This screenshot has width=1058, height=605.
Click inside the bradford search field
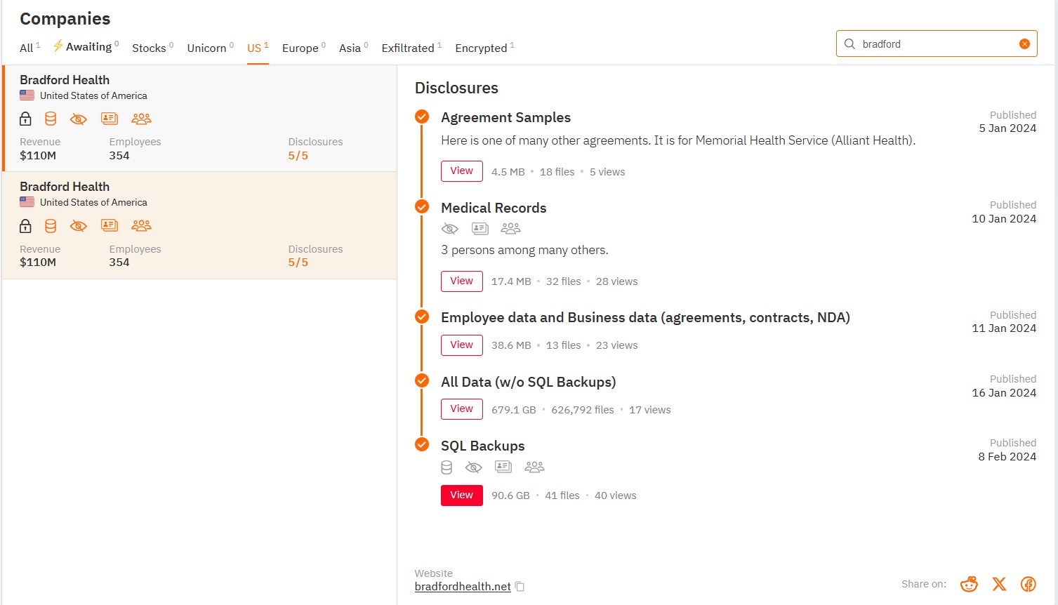tap(937, 44)
